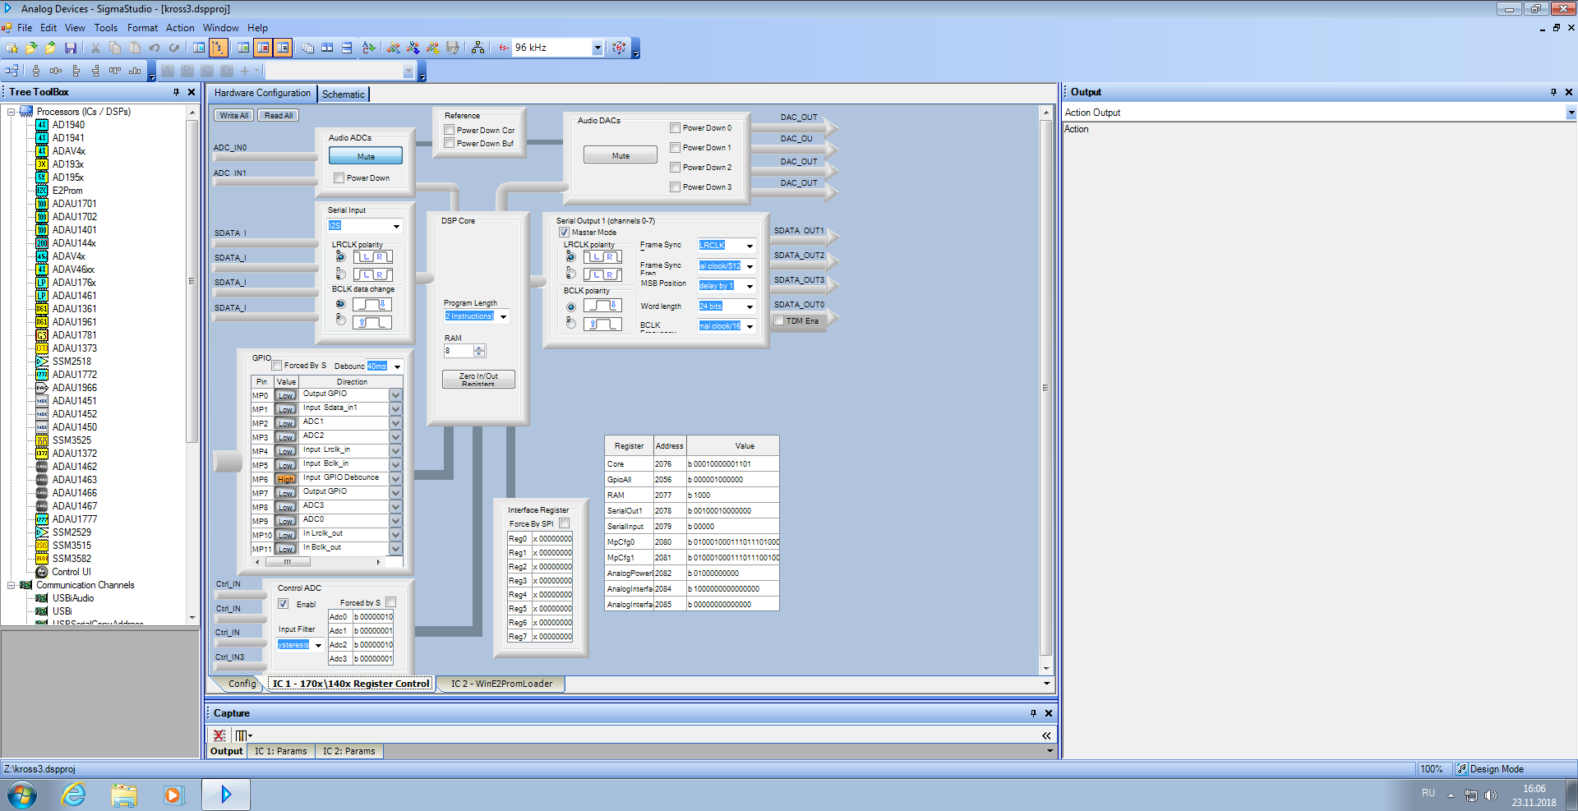
Task: Click the clear capture output icon
Action: click(219, 735)
